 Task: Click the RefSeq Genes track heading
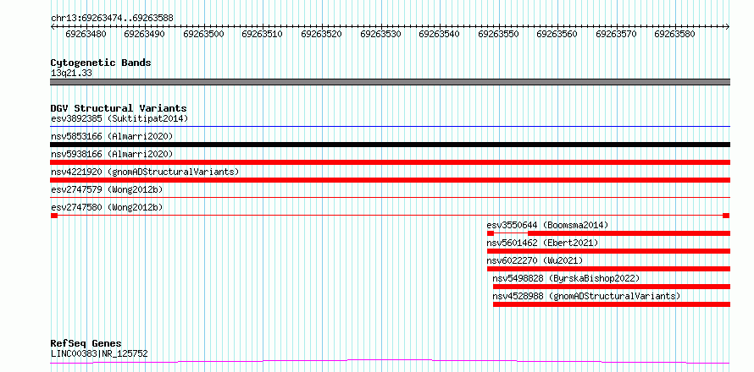pos(86,344)
